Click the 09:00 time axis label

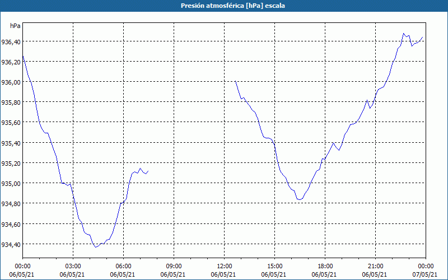(x=174, y=267)
